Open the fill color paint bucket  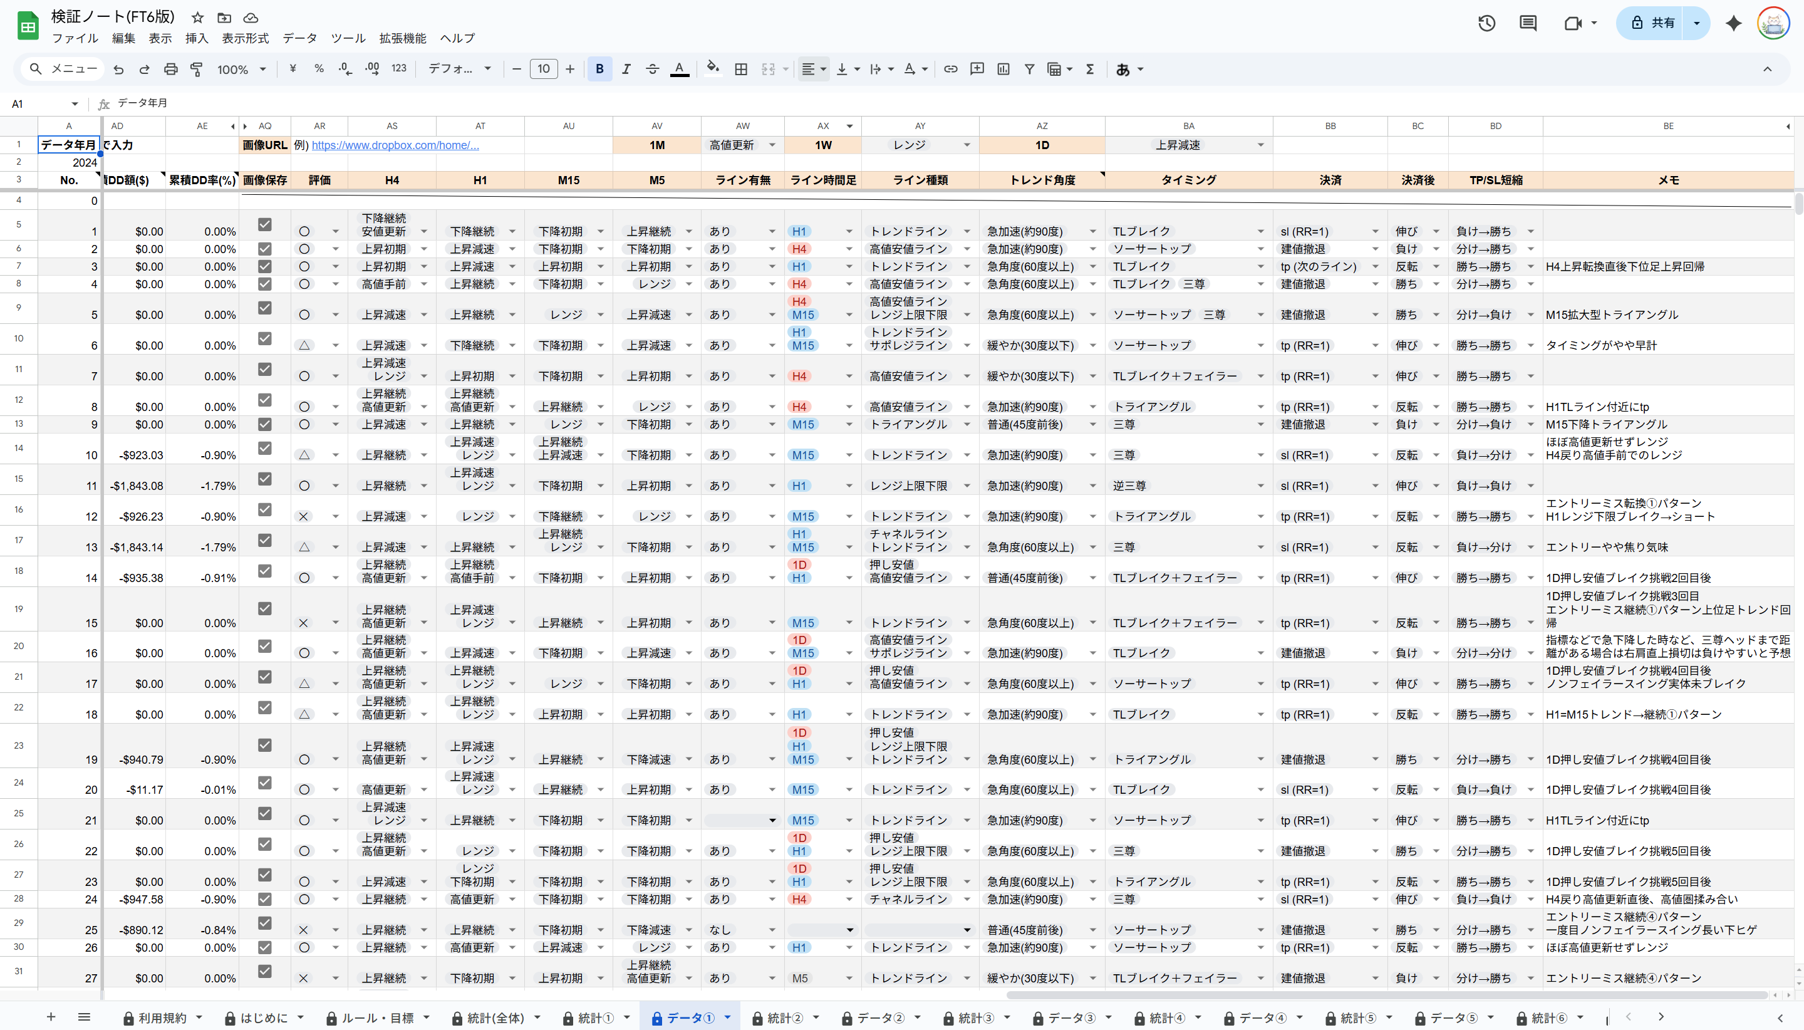click(712, 70)
